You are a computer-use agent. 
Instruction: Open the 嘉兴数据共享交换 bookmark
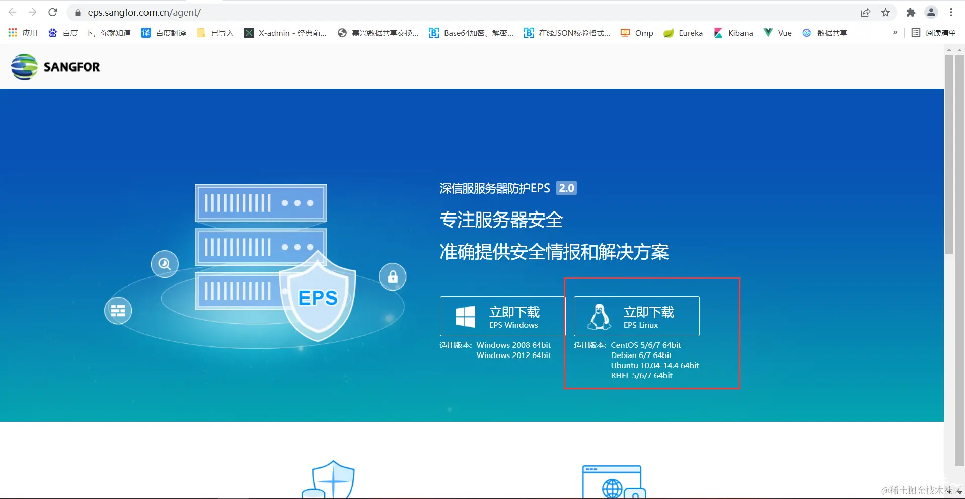pos(378,33)
